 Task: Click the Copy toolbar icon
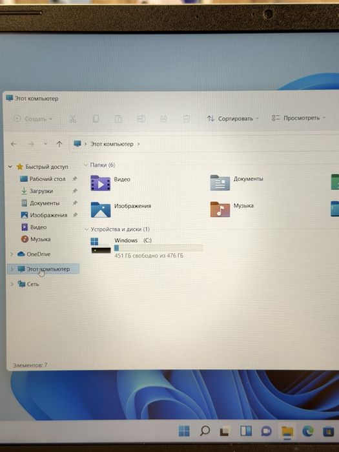[96, 119]
